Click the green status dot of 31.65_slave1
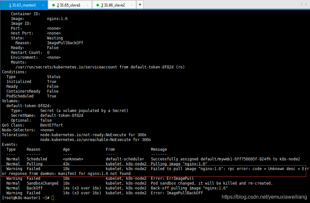Screen dimensions: 310x203 click(x=53, y=5)
